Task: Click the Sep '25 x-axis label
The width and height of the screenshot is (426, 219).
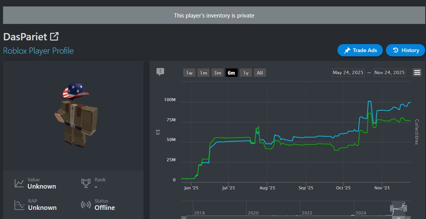Action: 306,188
